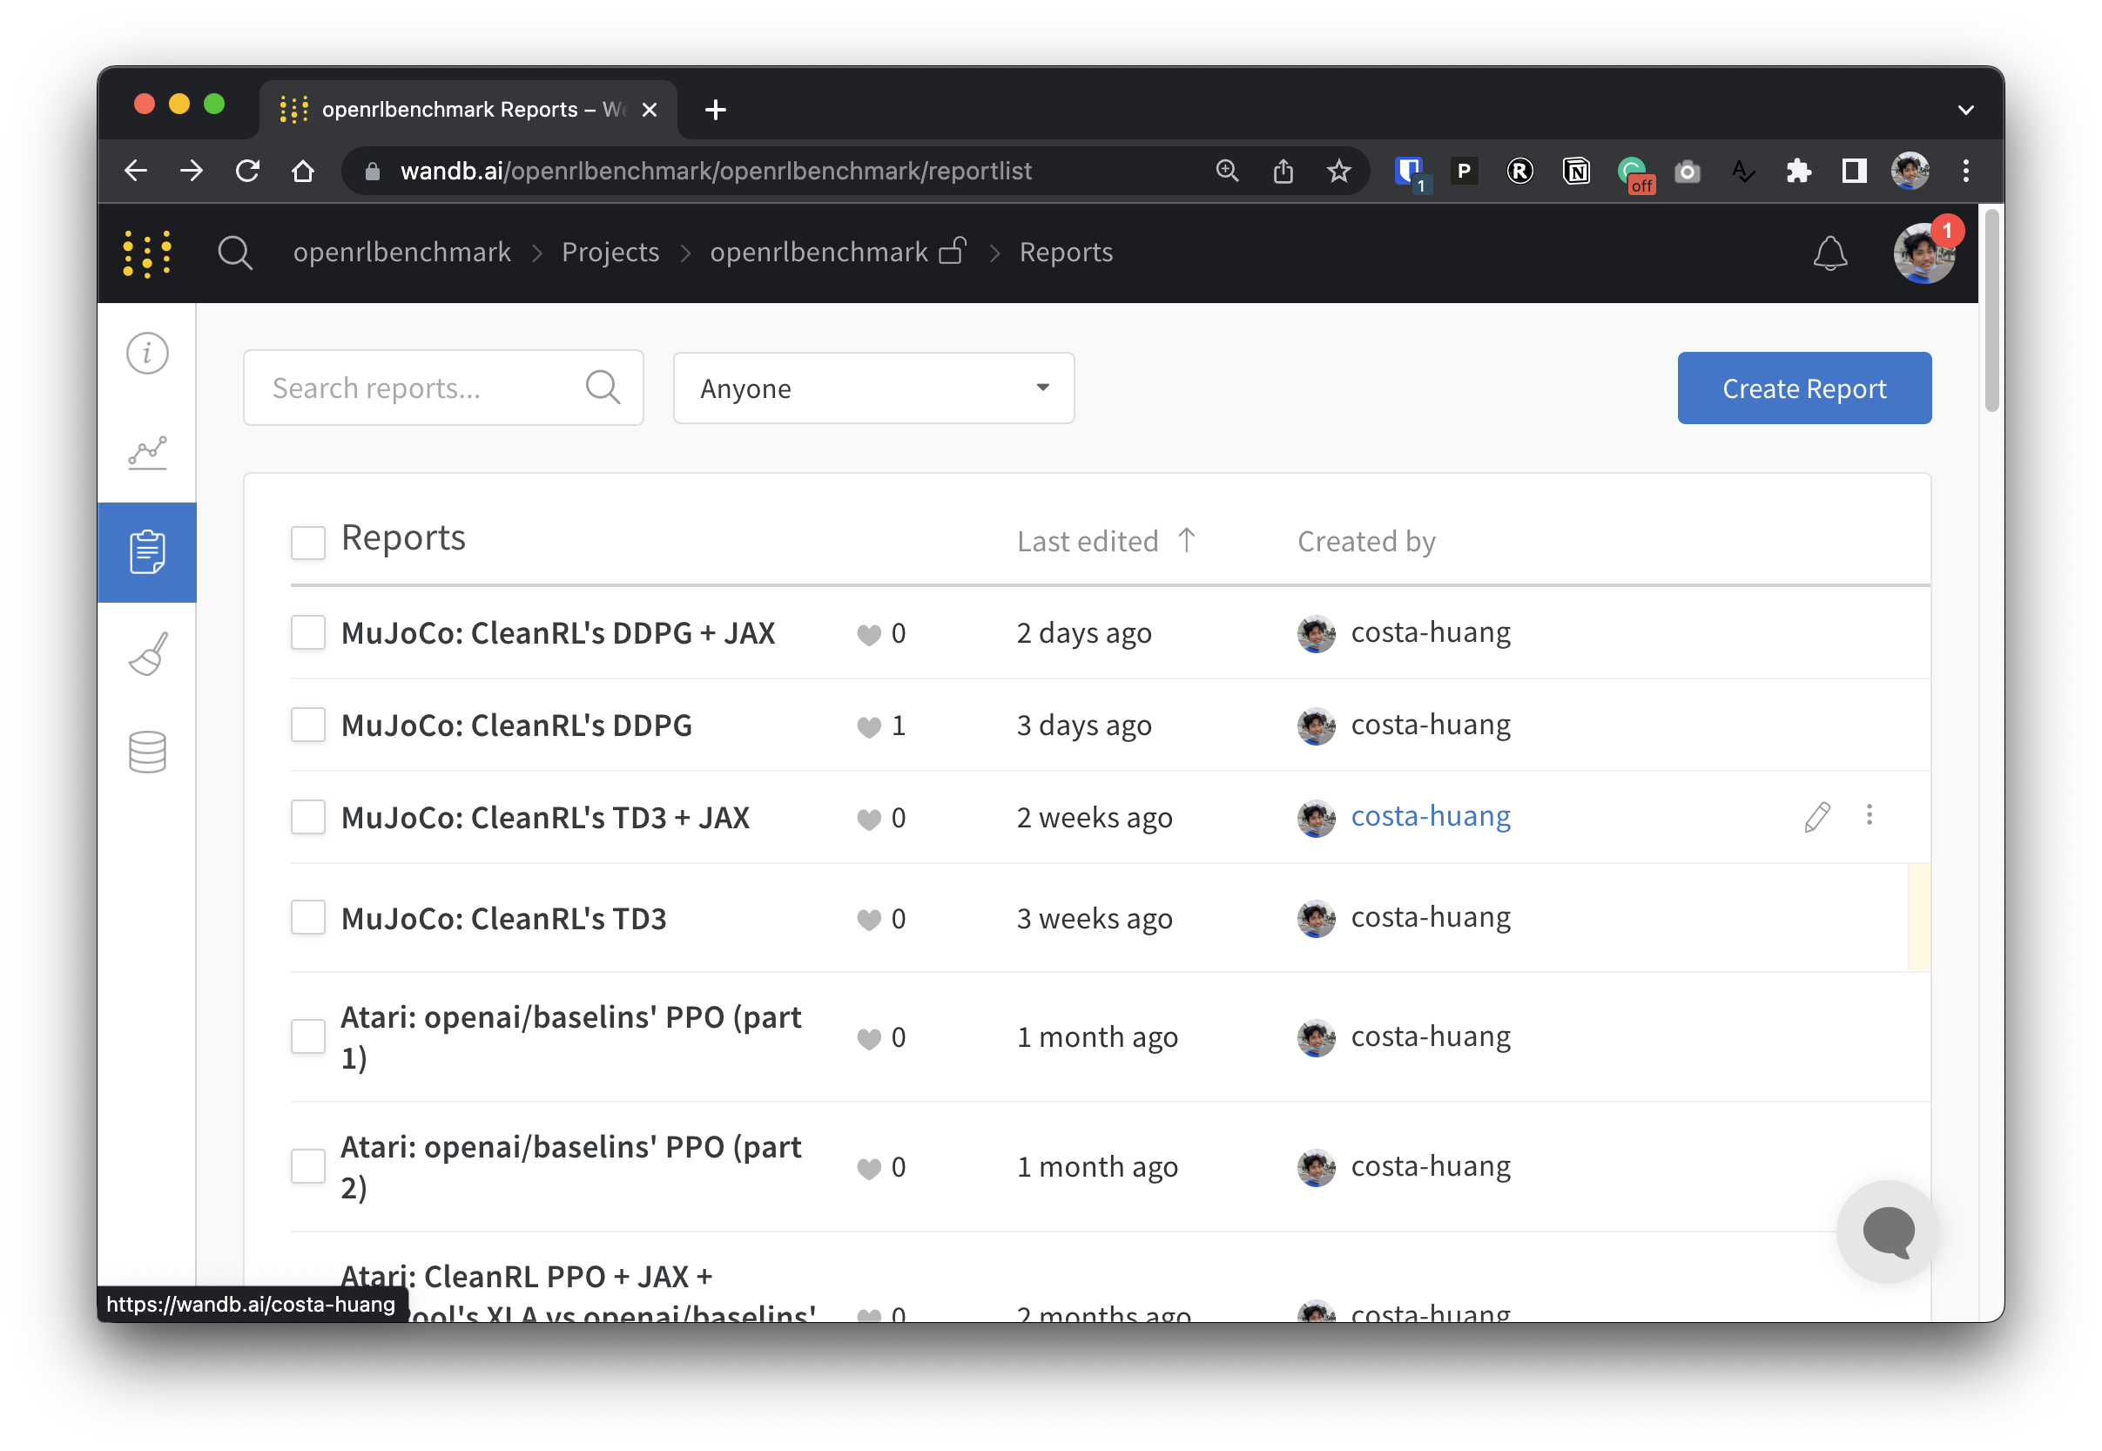Screen dimensions: 2102x1451
Task: Click the header search magnifier icon
Action: pos(234,253)
